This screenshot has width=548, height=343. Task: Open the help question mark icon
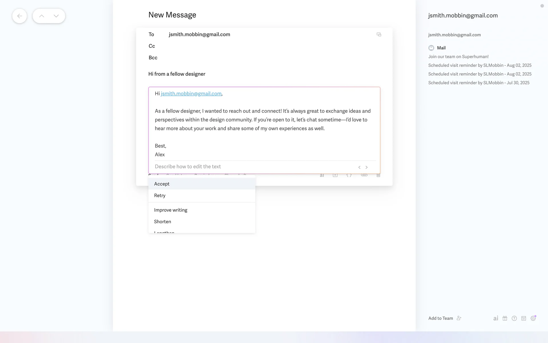pos(514,318)
